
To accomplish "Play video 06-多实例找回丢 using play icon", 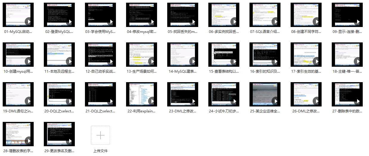I will click(234, 22).
